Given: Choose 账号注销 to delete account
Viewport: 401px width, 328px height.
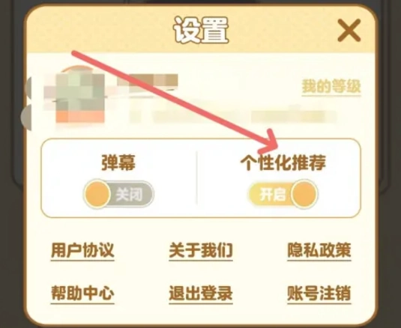Looking at the screenshot, I should [x=319, y=294].
